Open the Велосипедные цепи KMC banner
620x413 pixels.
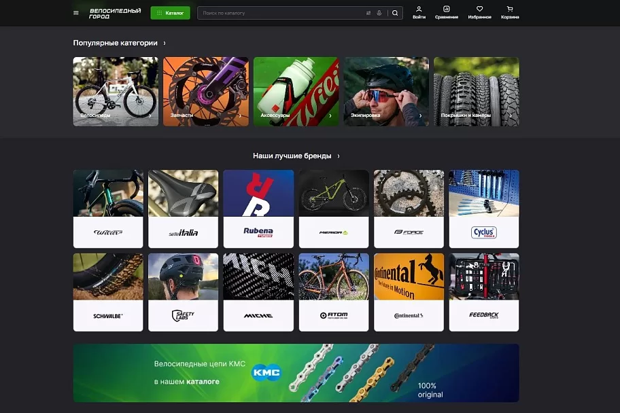[x=296, y=373]
